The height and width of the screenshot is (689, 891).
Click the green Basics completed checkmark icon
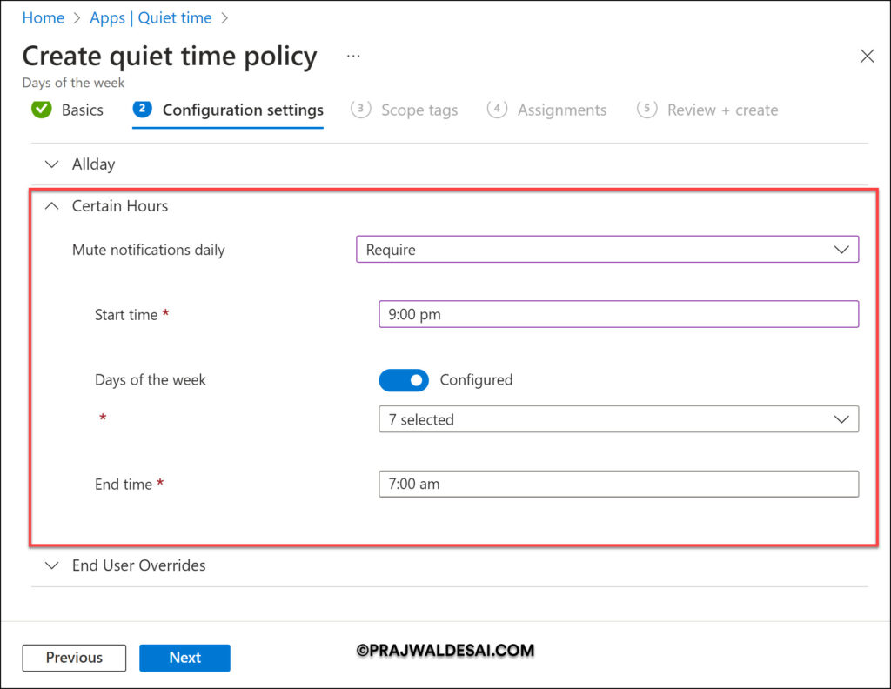[42, 109]
